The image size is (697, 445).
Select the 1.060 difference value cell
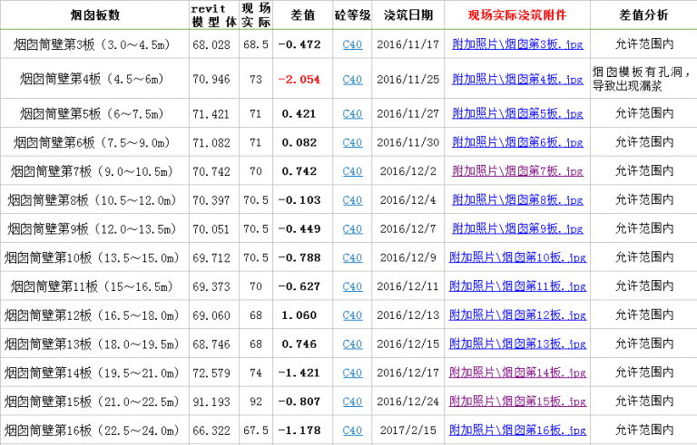point(300,315)
